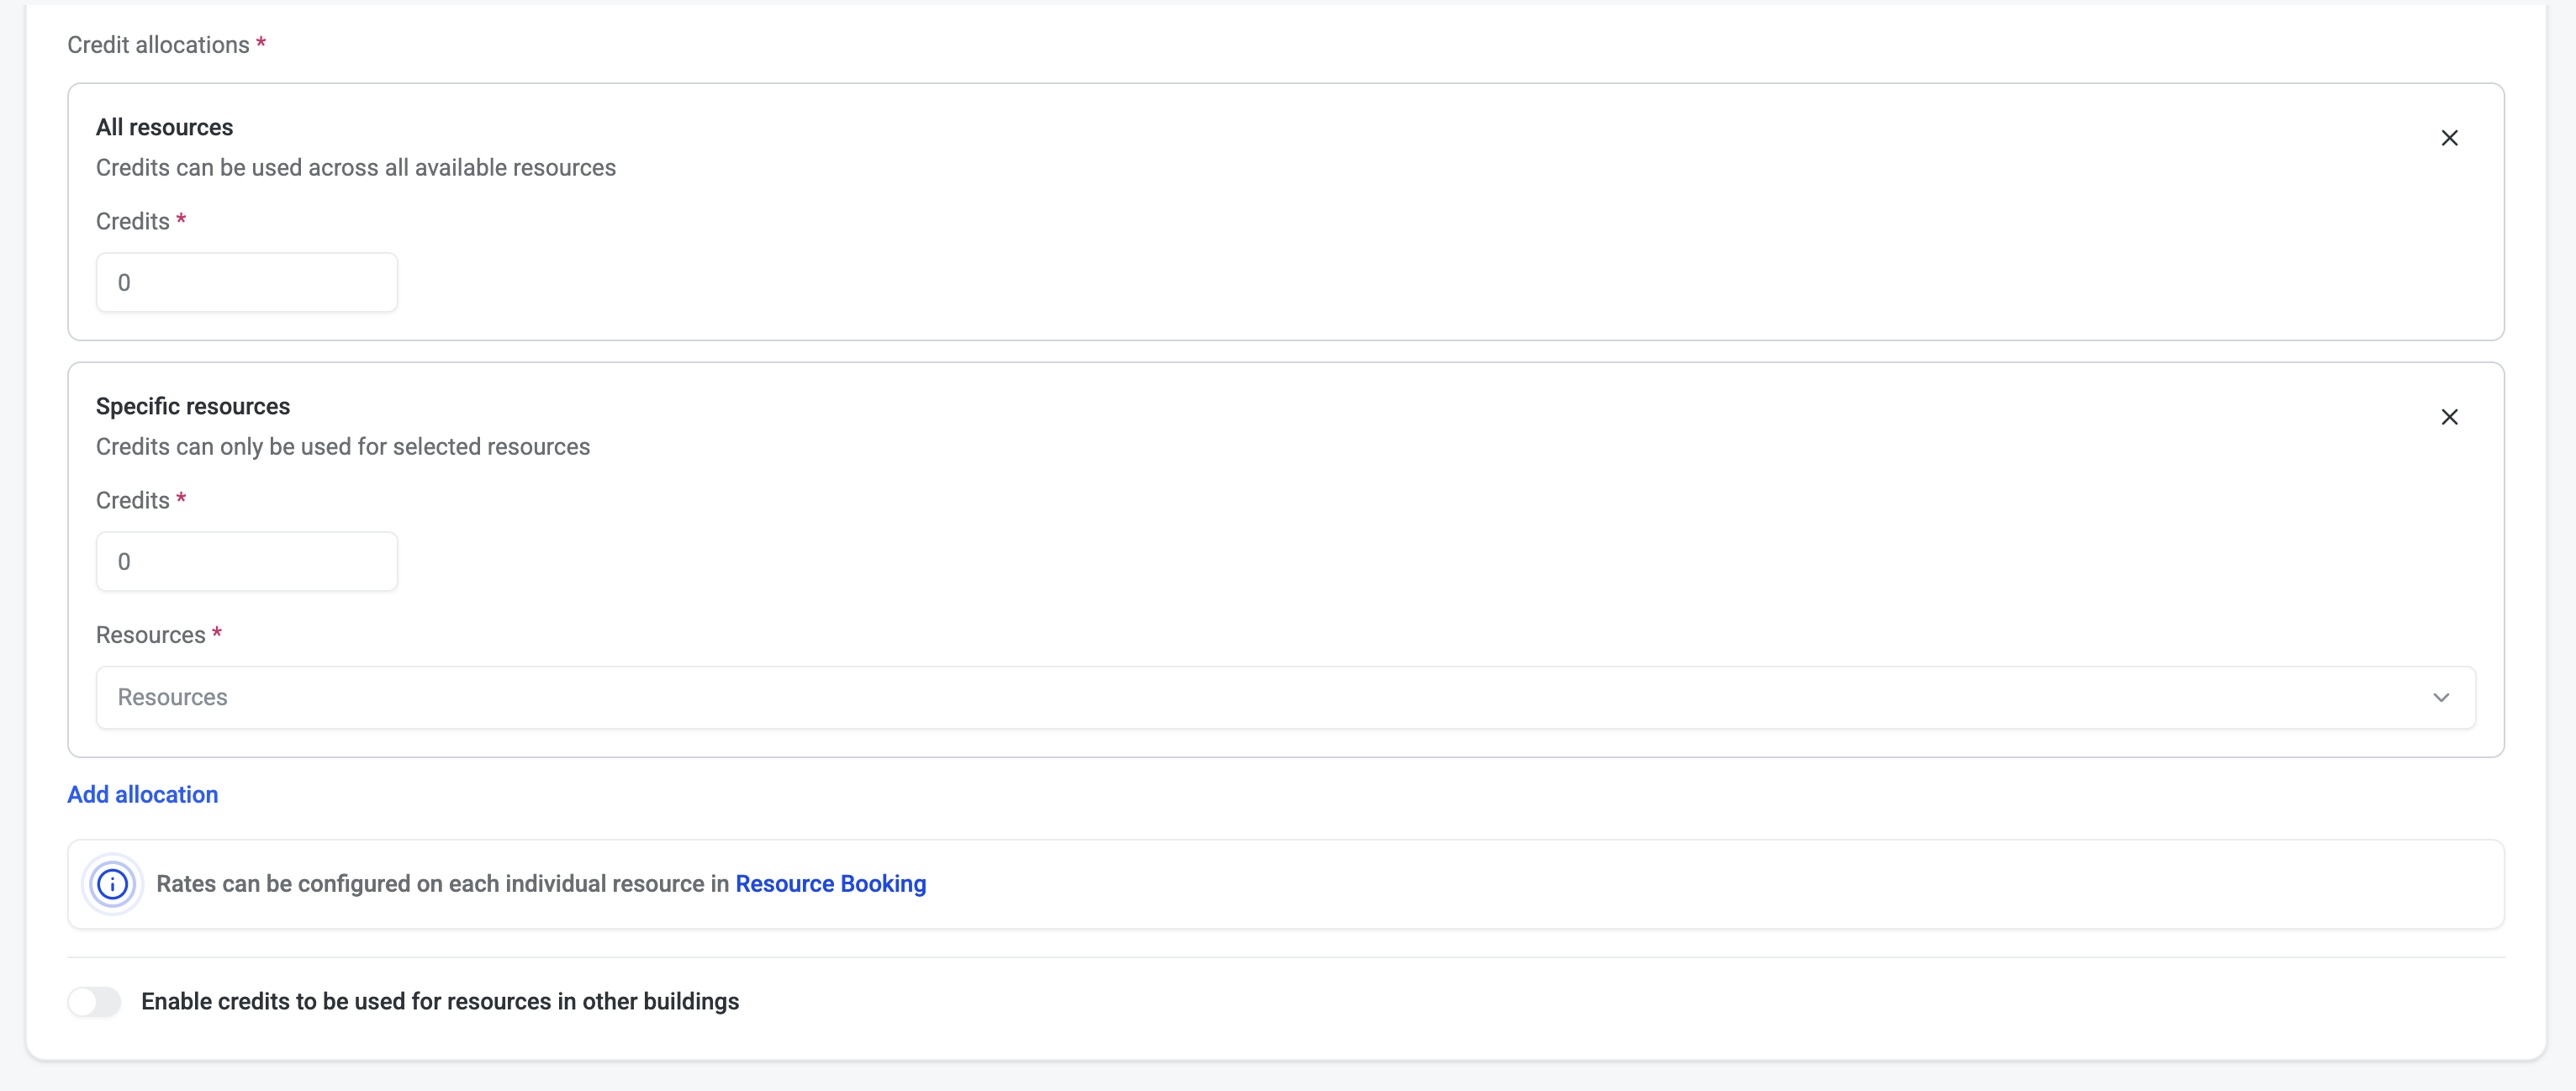Select the All resources card heading
The width and height of the screenshot is (2576, 1091).
[x=164, y=127]
